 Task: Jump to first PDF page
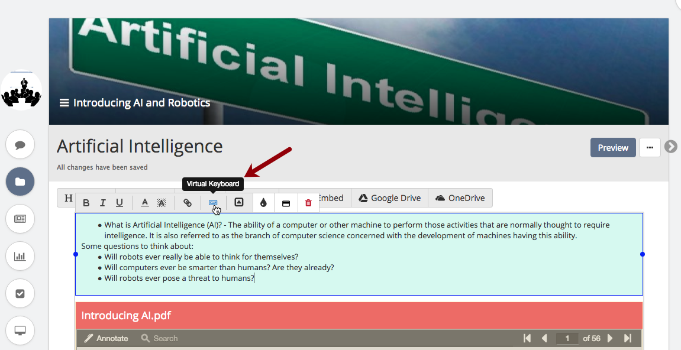pos(527,338)
